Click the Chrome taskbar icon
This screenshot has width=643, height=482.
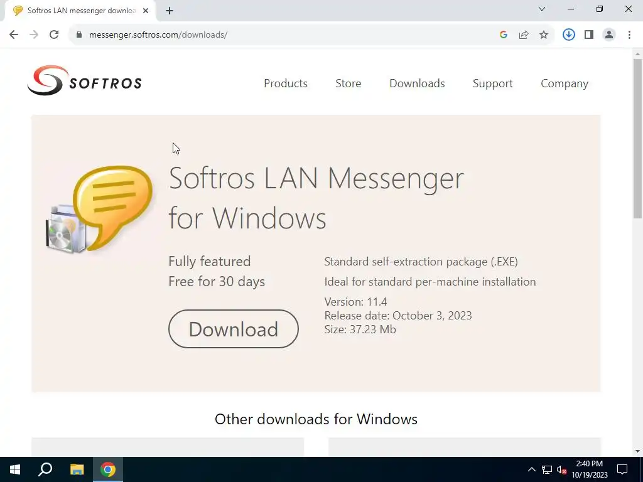click(x=108, y=469)
